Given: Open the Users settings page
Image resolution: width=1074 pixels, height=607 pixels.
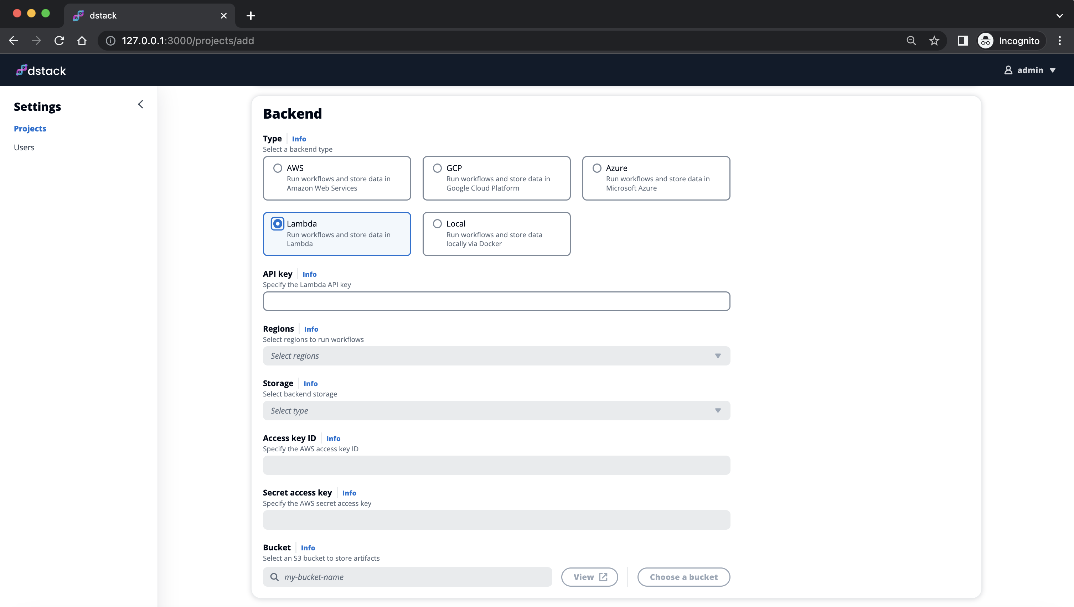Looking at the screenshot, I should (x=24, y=147).
